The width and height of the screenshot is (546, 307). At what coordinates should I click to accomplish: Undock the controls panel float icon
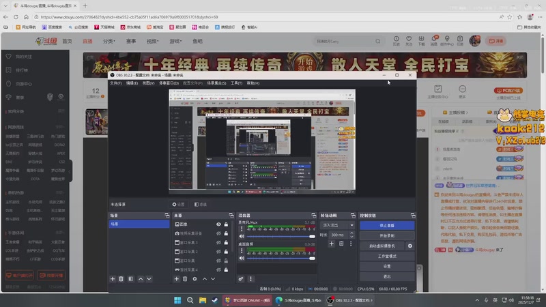[413, 216]
